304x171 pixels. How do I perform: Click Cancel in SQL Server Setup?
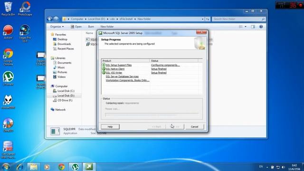tap(194, 127)
